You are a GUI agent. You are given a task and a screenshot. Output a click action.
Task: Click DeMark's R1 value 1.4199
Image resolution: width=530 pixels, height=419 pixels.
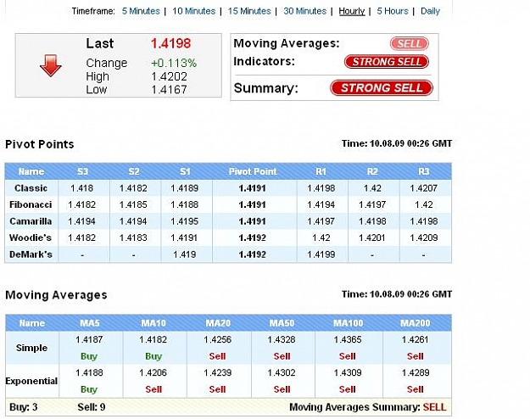click(x=321, y=254)
